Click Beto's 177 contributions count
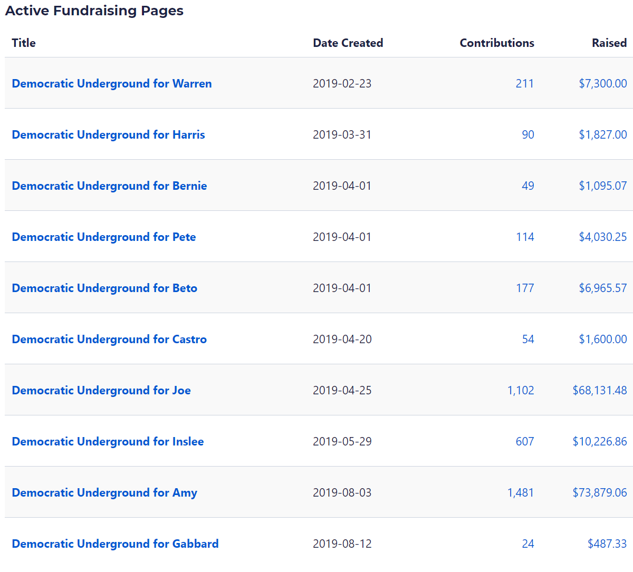This screenshot has width=633, height=572. point(524,288)
